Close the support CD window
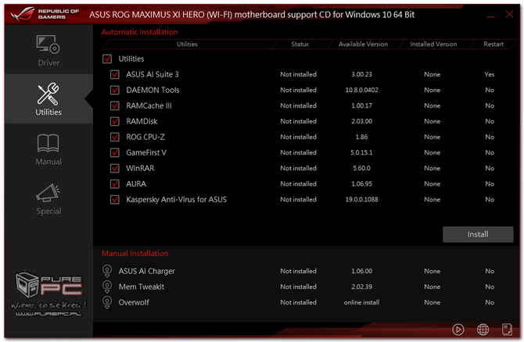Image resolution: width=524 pixels, height=342 pixels. click(x=509, y=14)
